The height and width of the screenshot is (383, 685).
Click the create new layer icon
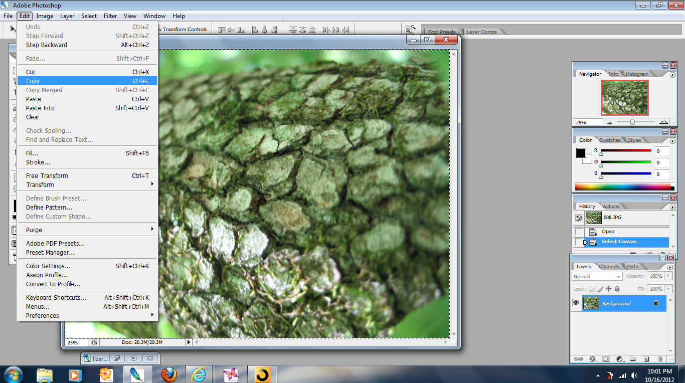tap(646, 359)
